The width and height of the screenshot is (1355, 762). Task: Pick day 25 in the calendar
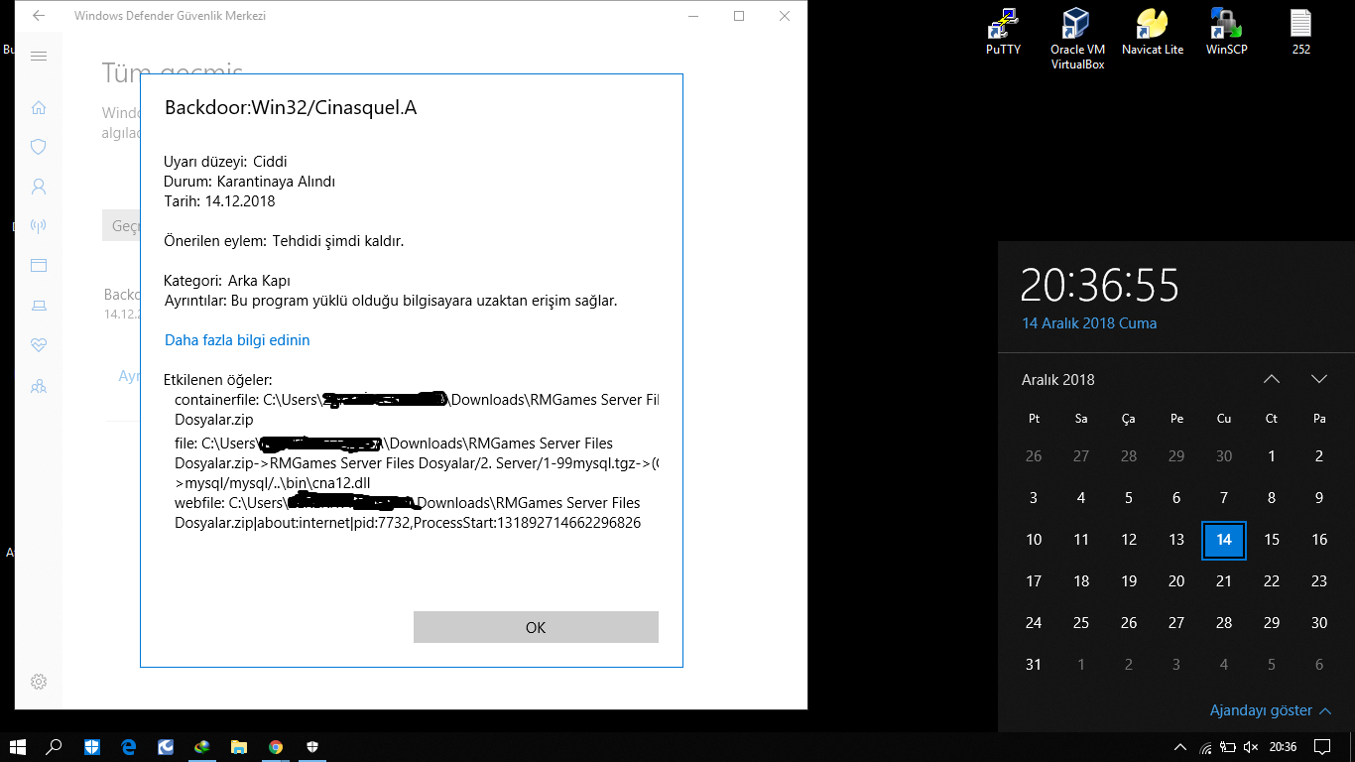(x=1081, y=623)
